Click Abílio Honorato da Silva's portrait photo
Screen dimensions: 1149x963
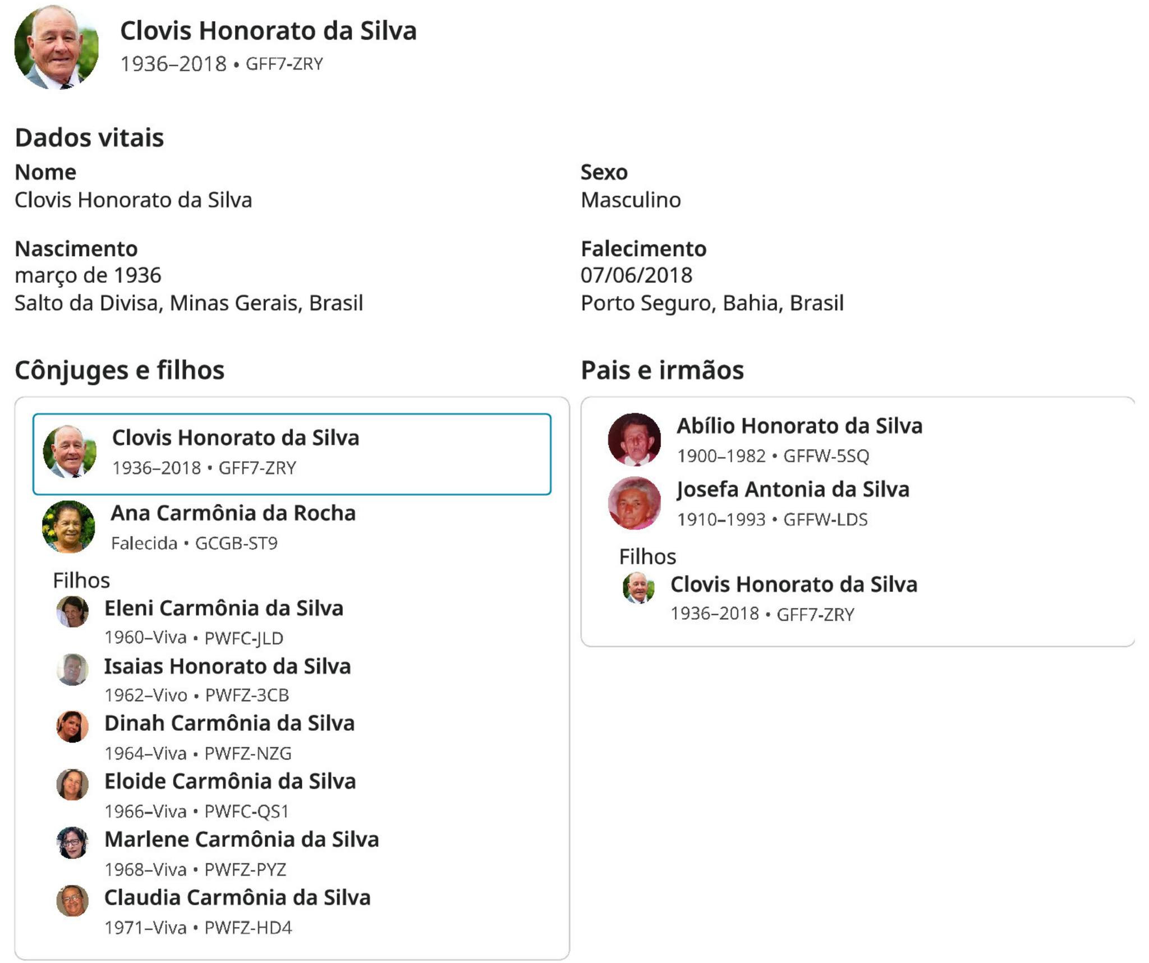[x=635, y=440]
